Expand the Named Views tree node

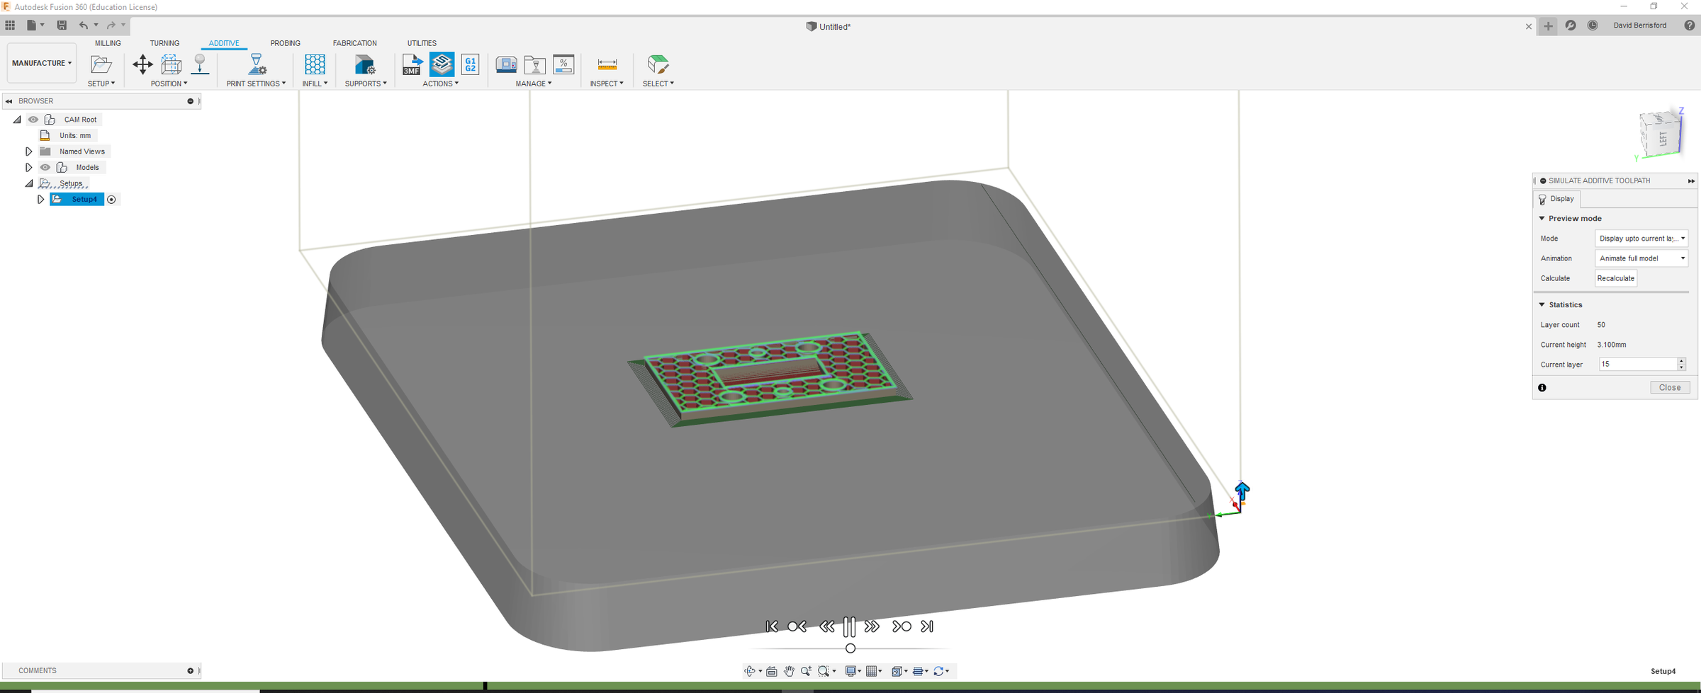[x=29, y=151]
